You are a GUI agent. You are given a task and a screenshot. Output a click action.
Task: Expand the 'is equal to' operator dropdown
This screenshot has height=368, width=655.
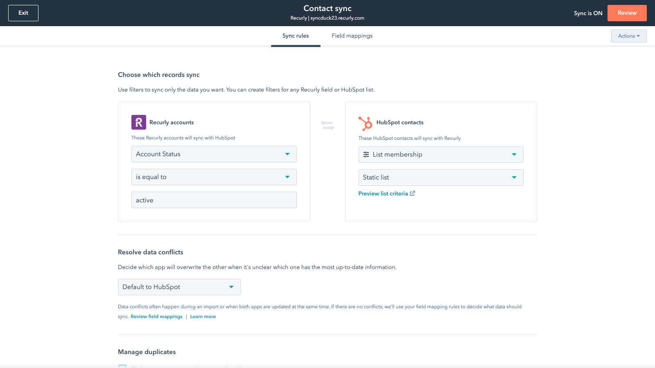pos(214,177)
